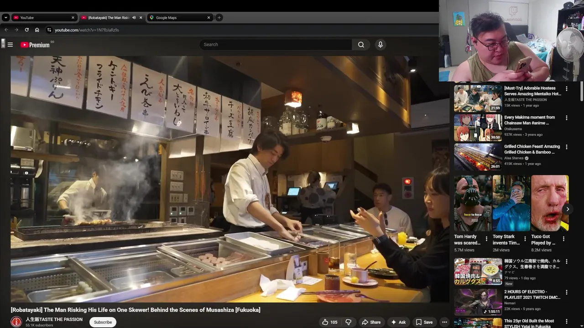Open Makima Chainsaw Man video thumbnail
Screen dimensions: 584x328
pos(478,128)
